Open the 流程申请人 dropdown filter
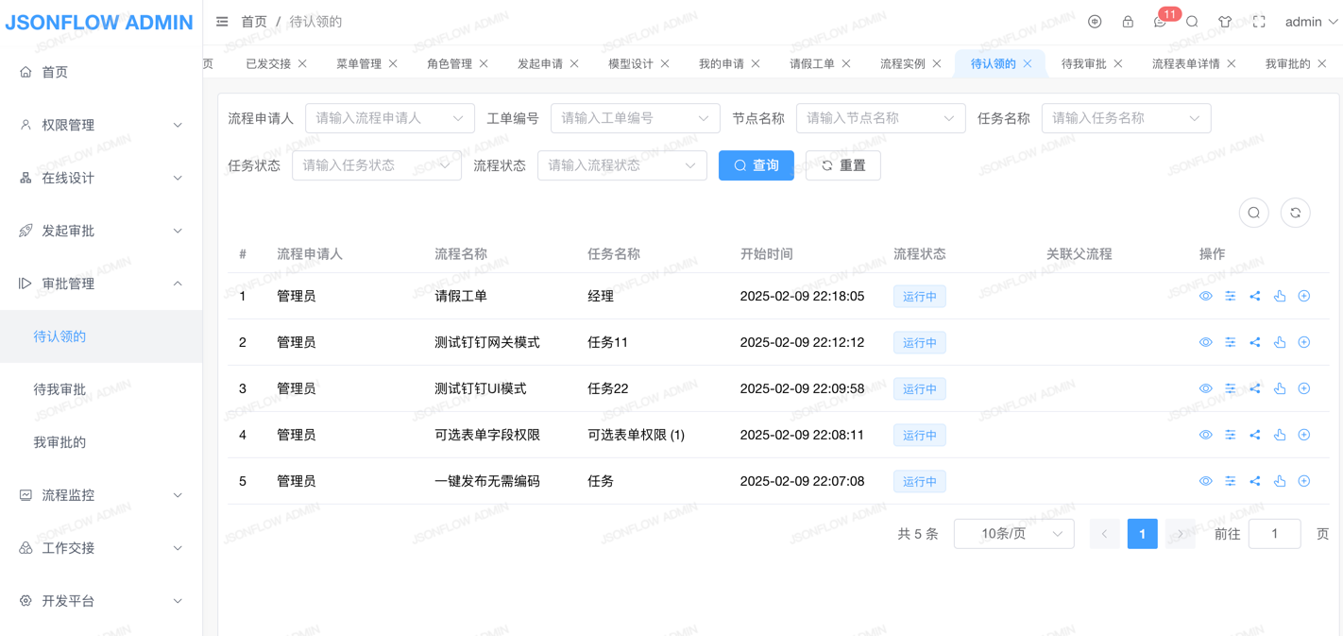1343x636 pixels. tap(389, 118)
